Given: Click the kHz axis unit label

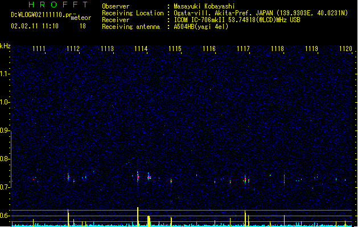Looking at the screenshot, I should (x=5, y=46).
